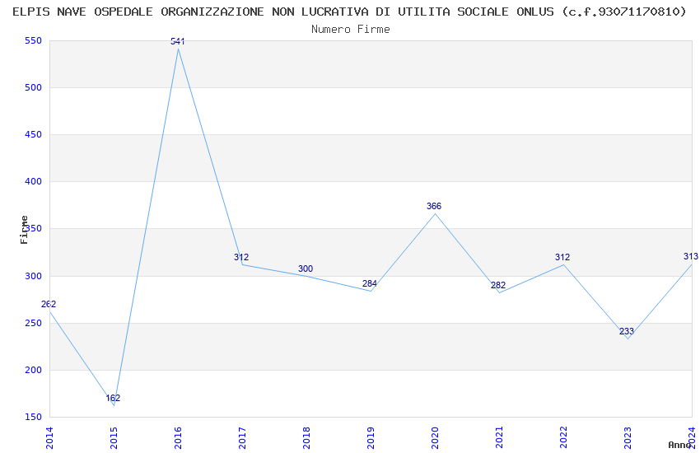Click the Firme vertical axis title

pos(24,230)
